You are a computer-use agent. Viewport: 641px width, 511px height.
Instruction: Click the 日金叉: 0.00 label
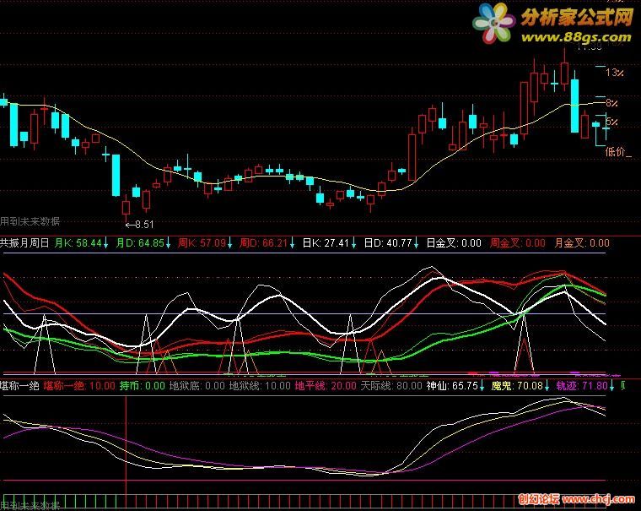[454, 243]
